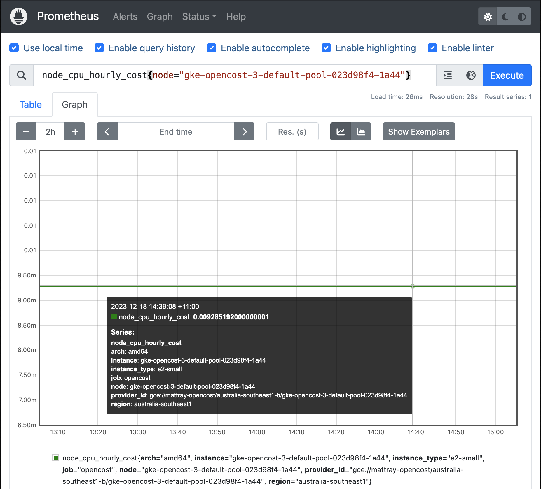Switch to dark theme moon icon
This screenshot has height=489, width=541.
point(505,17)
